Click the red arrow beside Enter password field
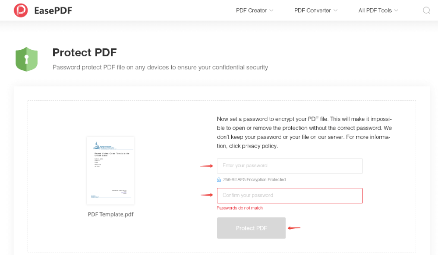The height and width of the screenshot is (255, 438). click(x=206, y=166)
